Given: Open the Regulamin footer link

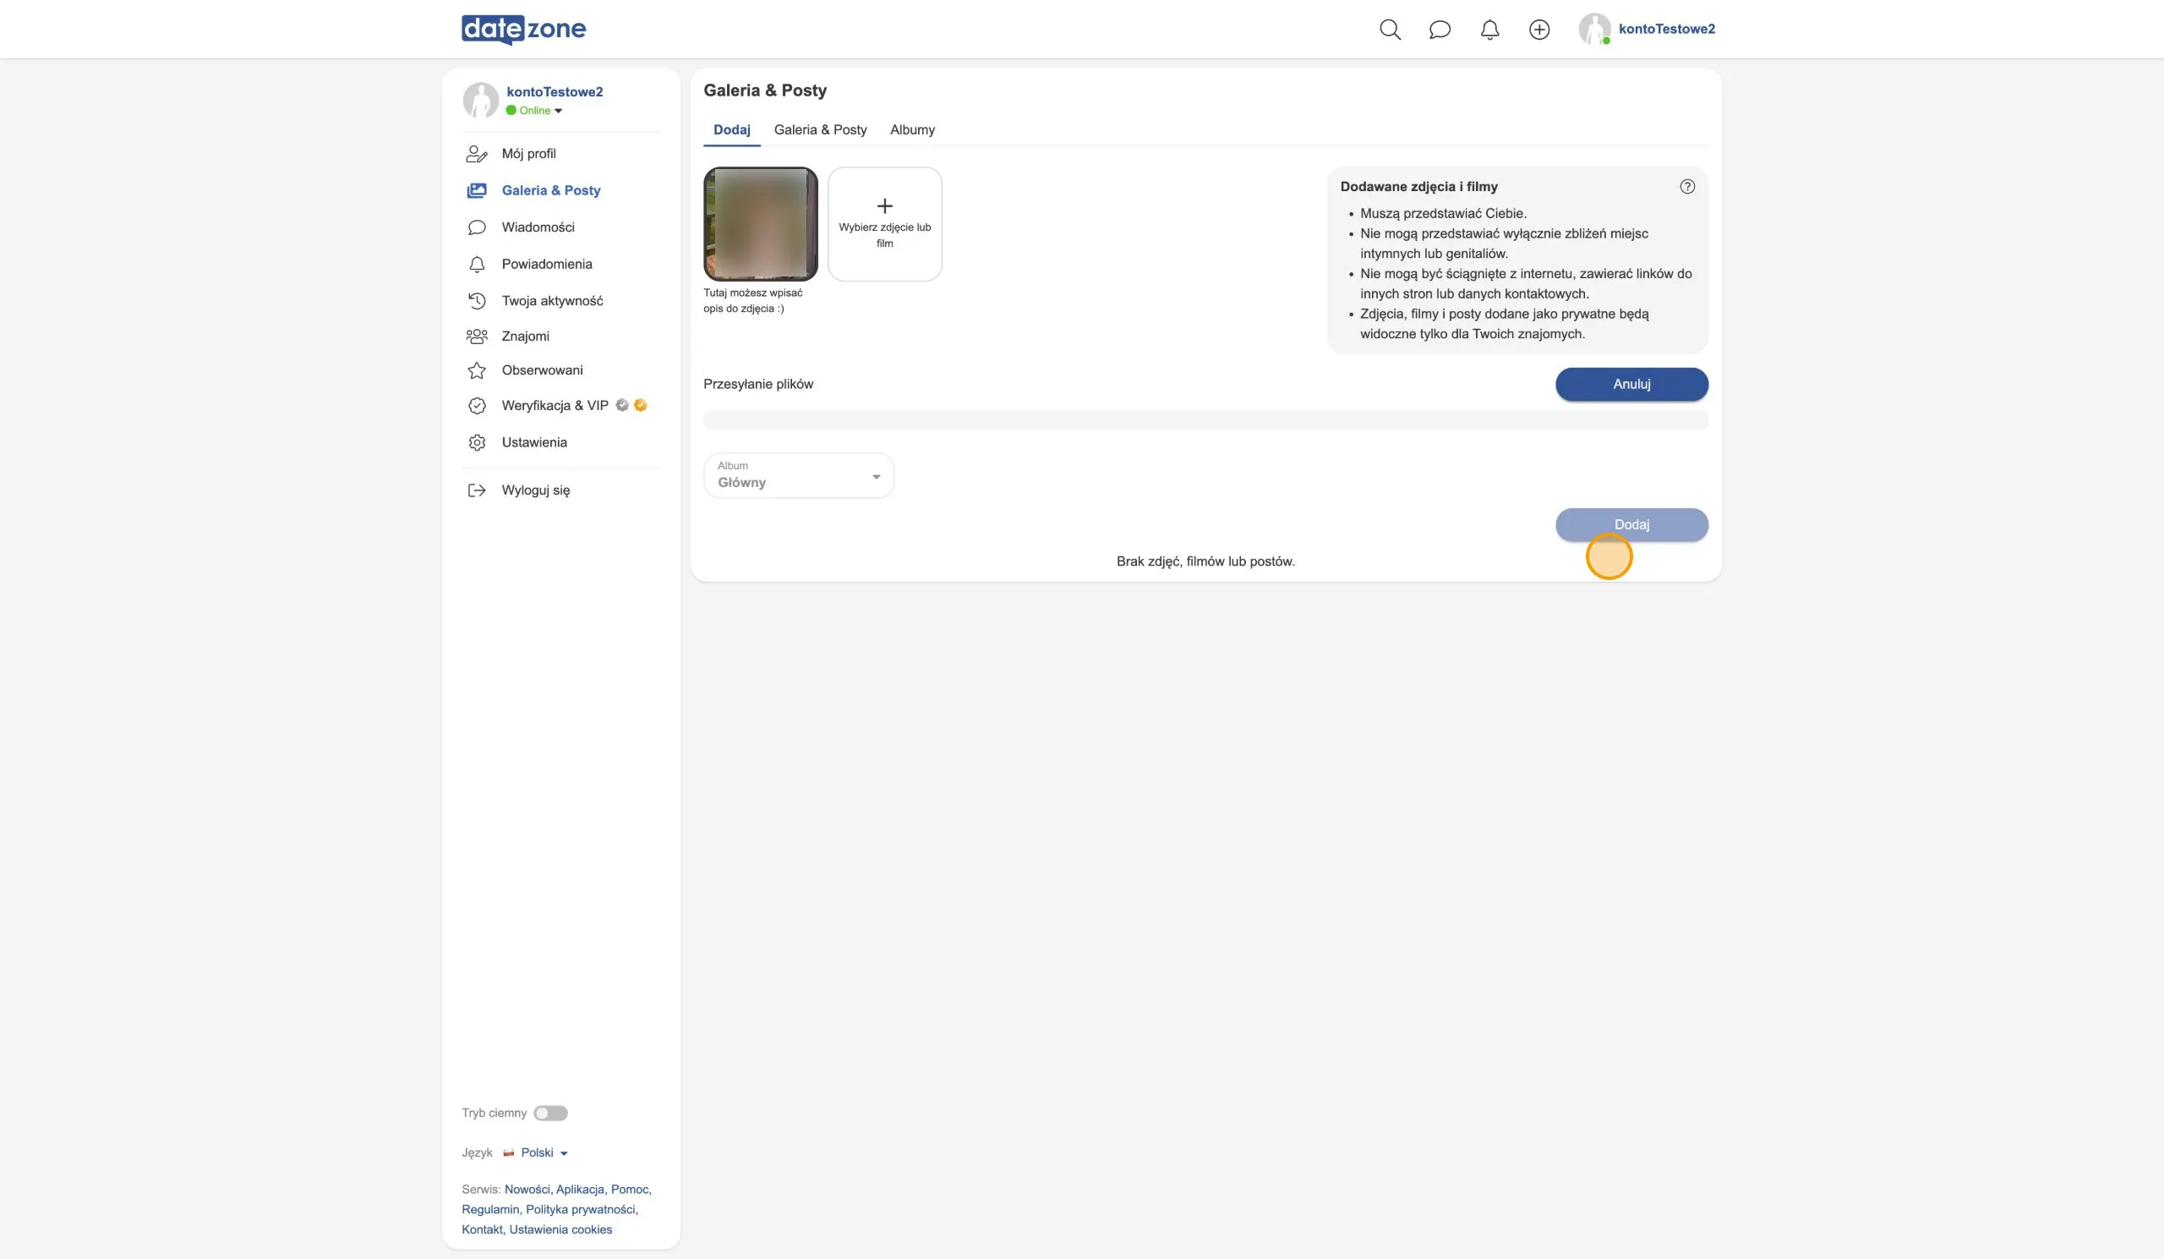Looking at the screenshot, I should click(x=490, y=1209).
